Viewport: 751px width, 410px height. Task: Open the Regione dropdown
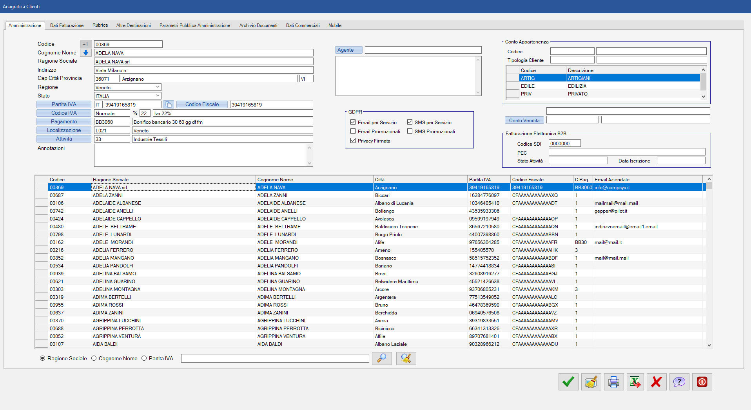coord(158,87)
